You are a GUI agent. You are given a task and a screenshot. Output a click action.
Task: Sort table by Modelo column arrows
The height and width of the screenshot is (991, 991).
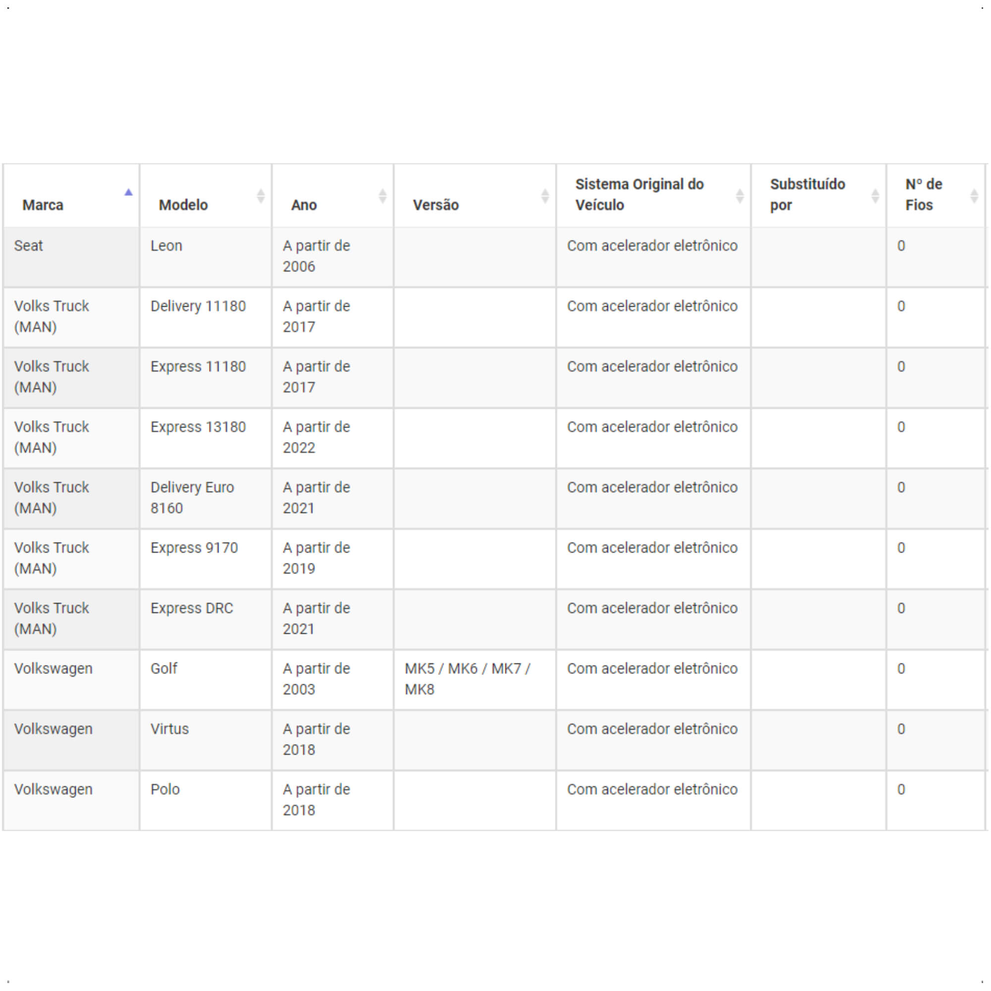click(261, 195)
